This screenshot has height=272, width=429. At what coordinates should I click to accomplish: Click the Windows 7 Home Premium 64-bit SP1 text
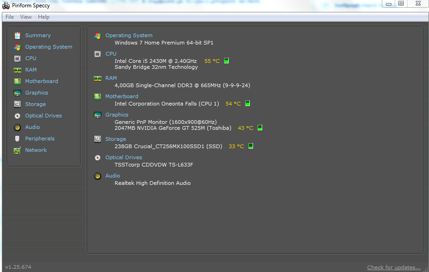(x=164, y=43)
